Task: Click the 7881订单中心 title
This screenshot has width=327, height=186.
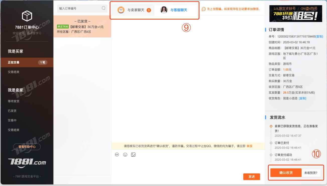Action: [27, 27]
